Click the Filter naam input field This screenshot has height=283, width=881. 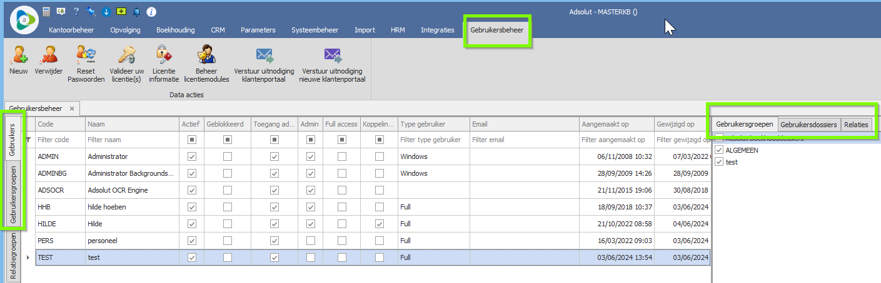(x=131, y=140)
